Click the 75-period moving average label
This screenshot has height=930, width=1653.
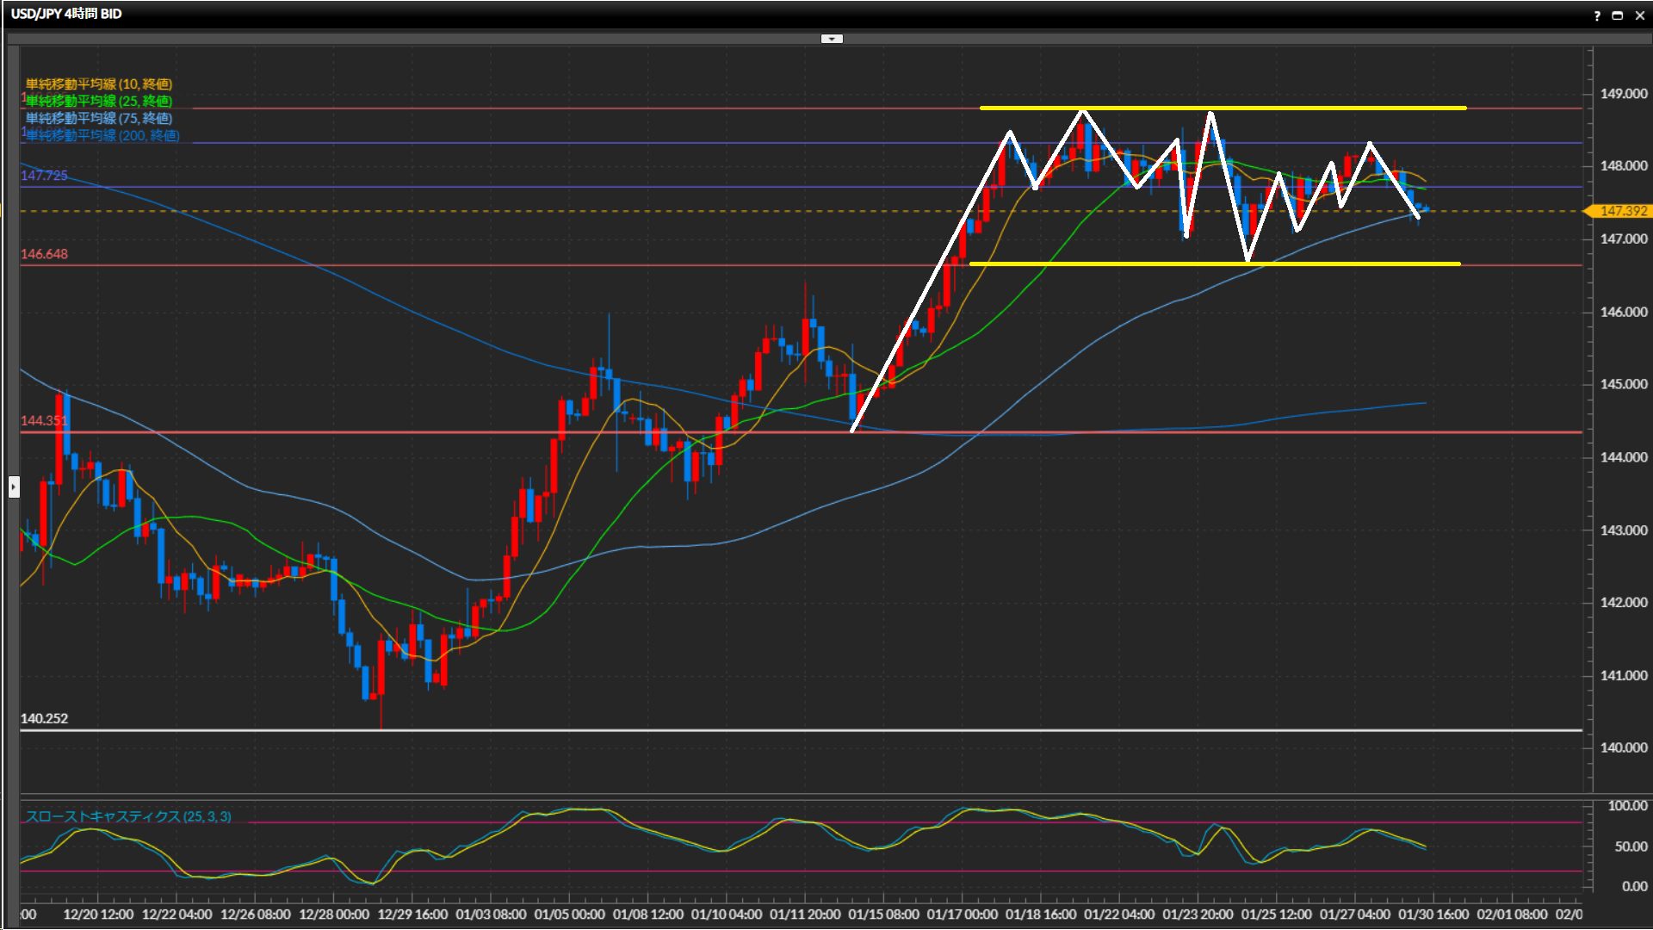pyautogui.click(x=99, y=118)
